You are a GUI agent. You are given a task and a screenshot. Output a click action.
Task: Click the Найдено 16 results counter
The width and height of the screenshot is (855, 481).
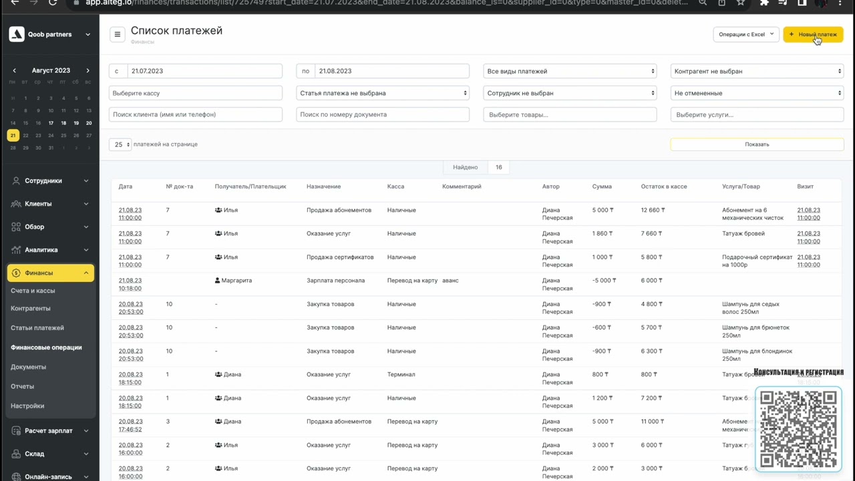coord(477,167)
